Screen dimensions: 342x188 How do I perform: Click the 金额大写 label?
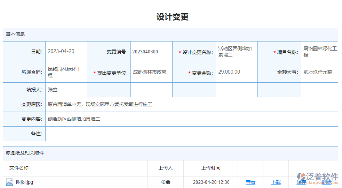tap(288, 72)
